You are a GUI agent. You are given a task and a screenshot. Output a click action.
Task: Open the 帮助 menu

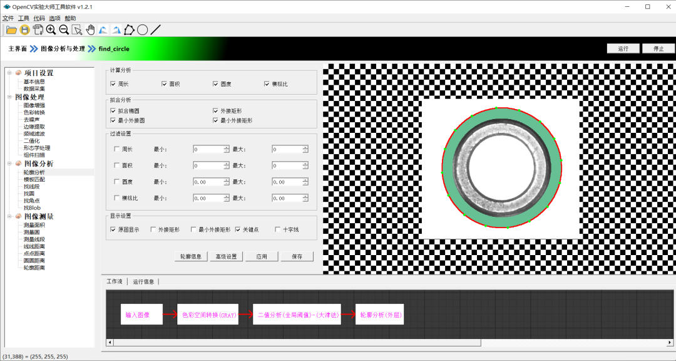[x=70, y=18]
